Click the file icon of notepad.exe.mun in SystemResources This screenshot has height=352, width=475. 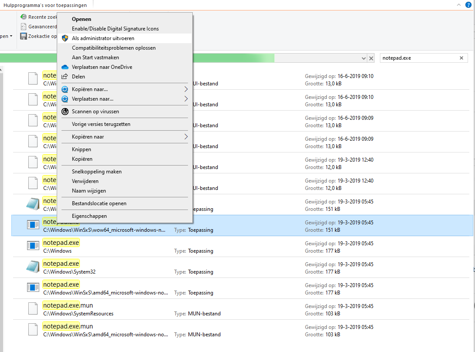click(x=33, y=308)
